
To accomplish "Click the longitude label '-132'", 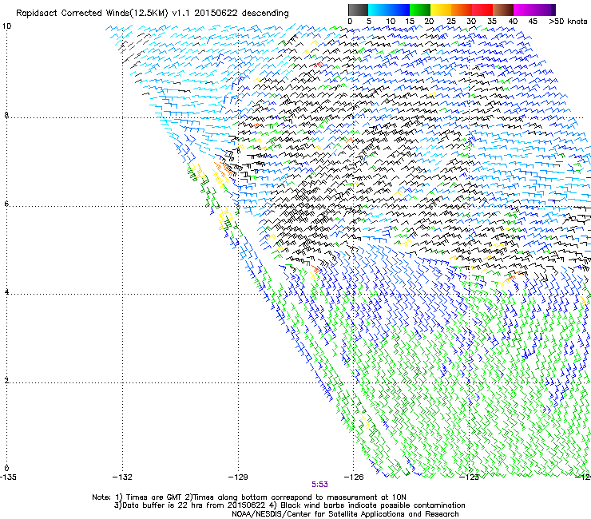I will (x=122, y=477).
